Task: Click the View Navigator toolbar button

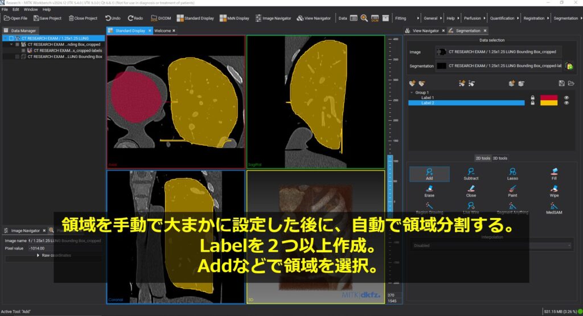Action: point(314,18)
